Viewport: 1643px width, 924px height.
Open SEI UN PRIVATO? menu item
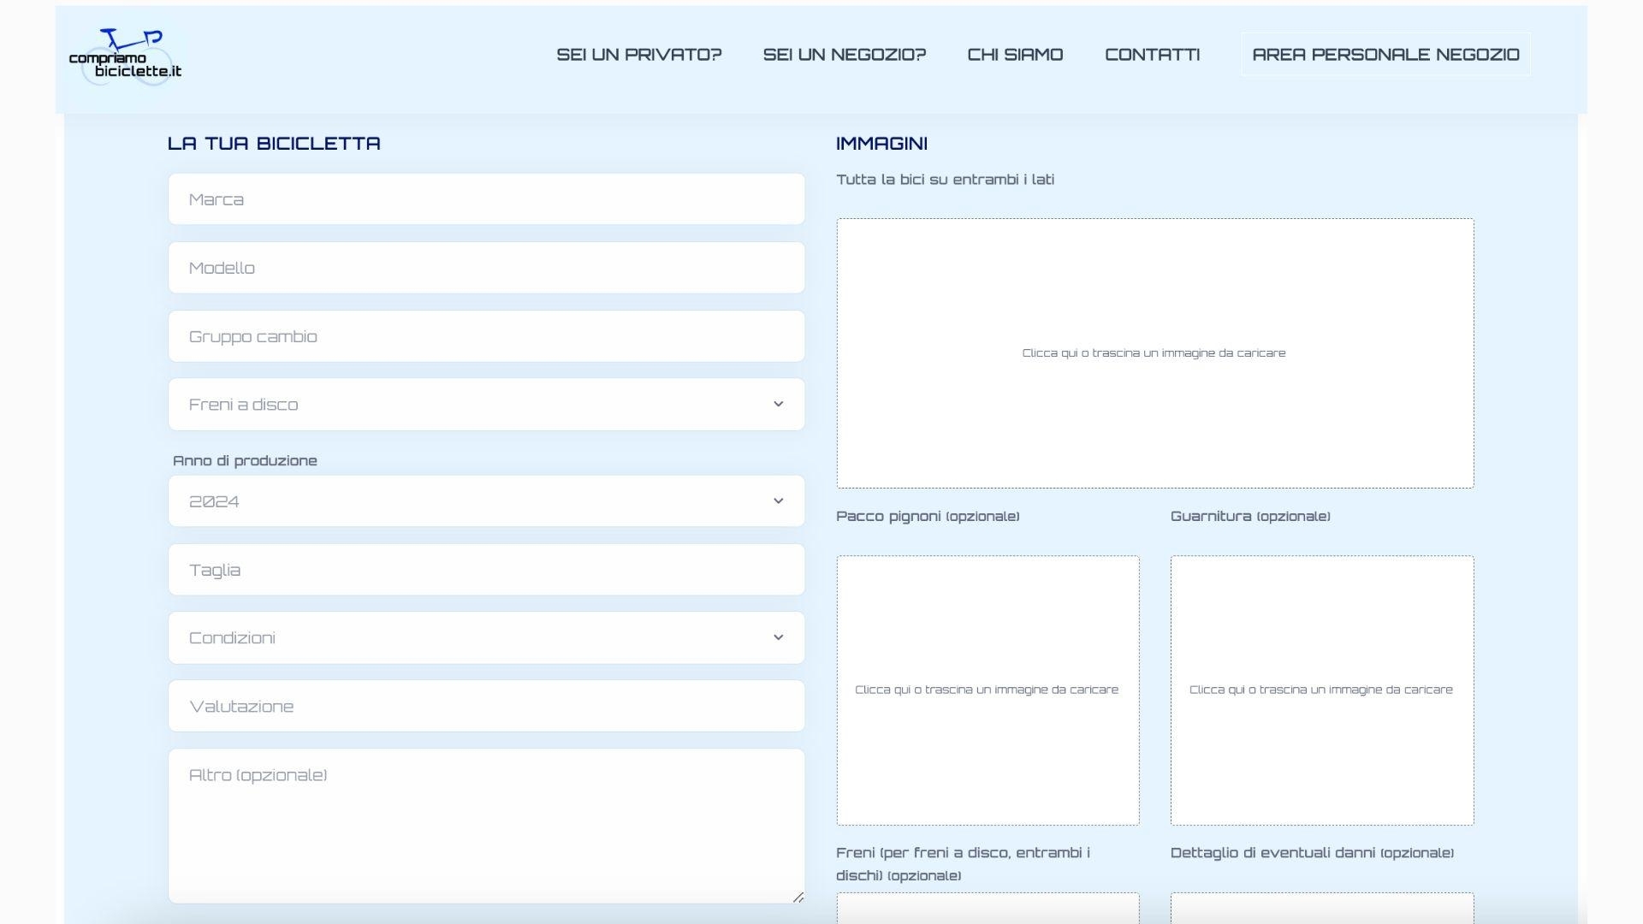638,55
